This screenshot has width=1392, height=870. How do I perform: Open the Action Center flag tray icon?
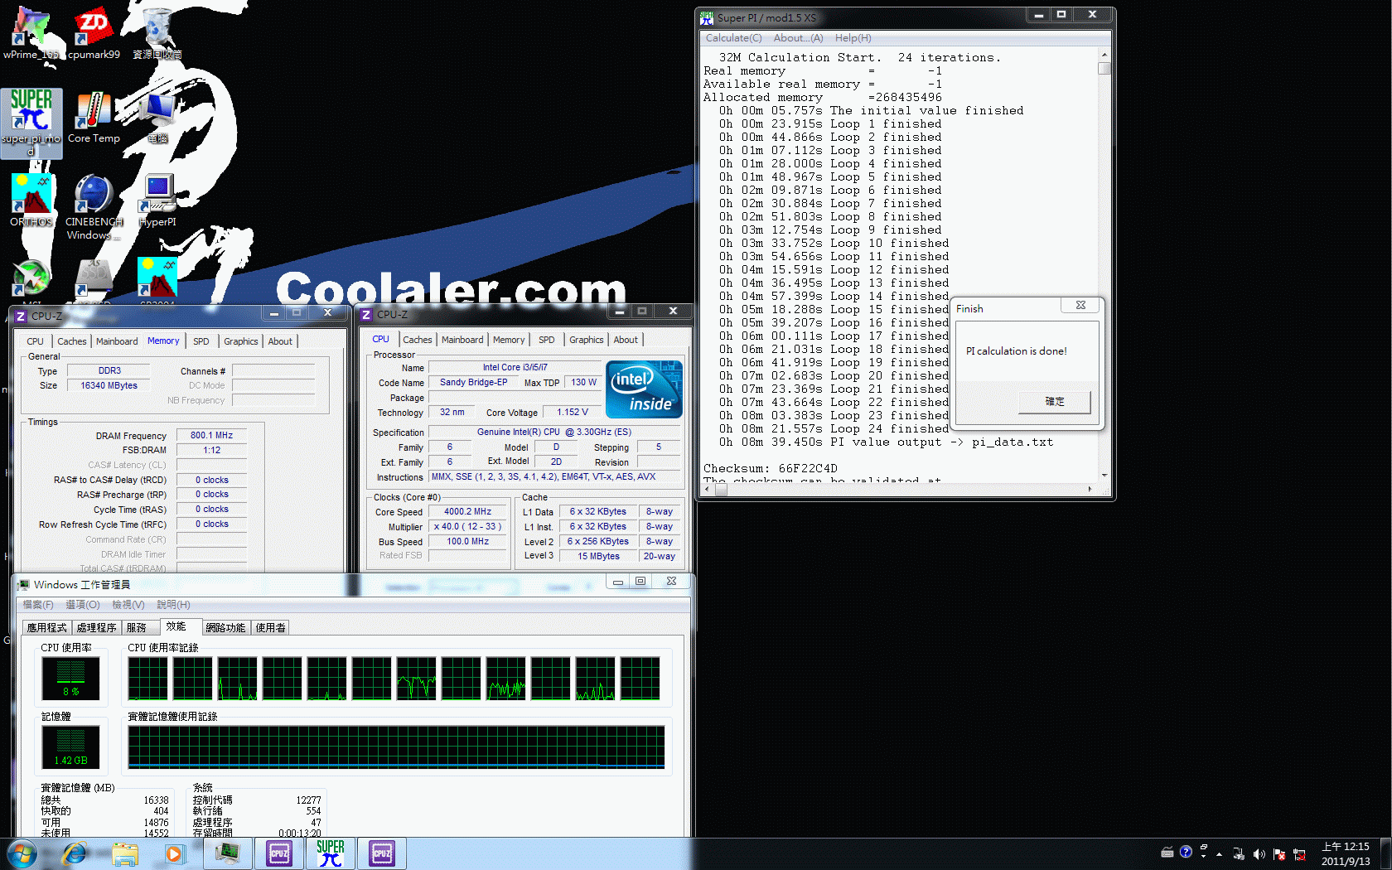coord(1279,853)
